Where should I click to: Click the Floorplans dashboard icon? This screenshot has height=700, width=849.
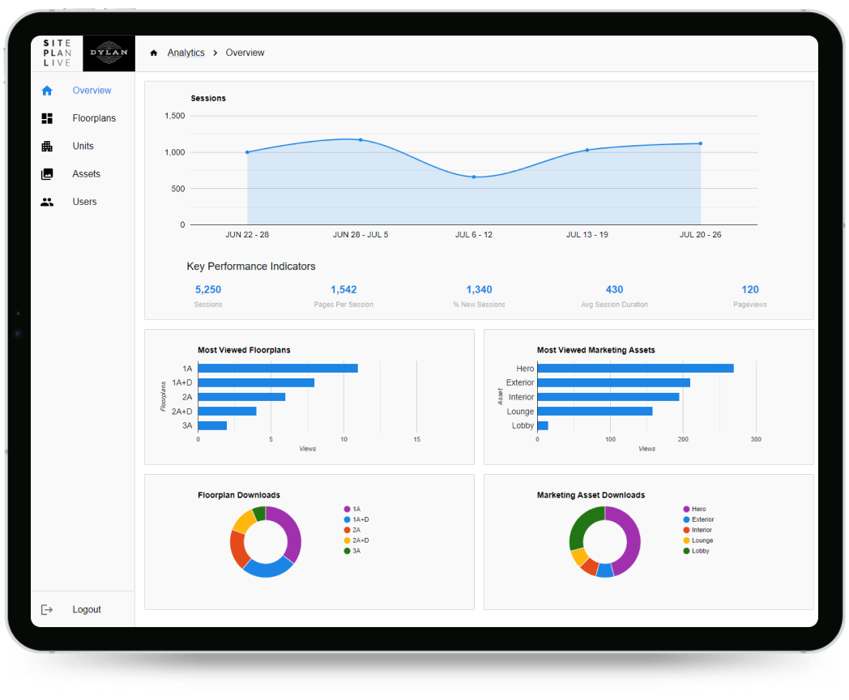click(x=47, y=118)
